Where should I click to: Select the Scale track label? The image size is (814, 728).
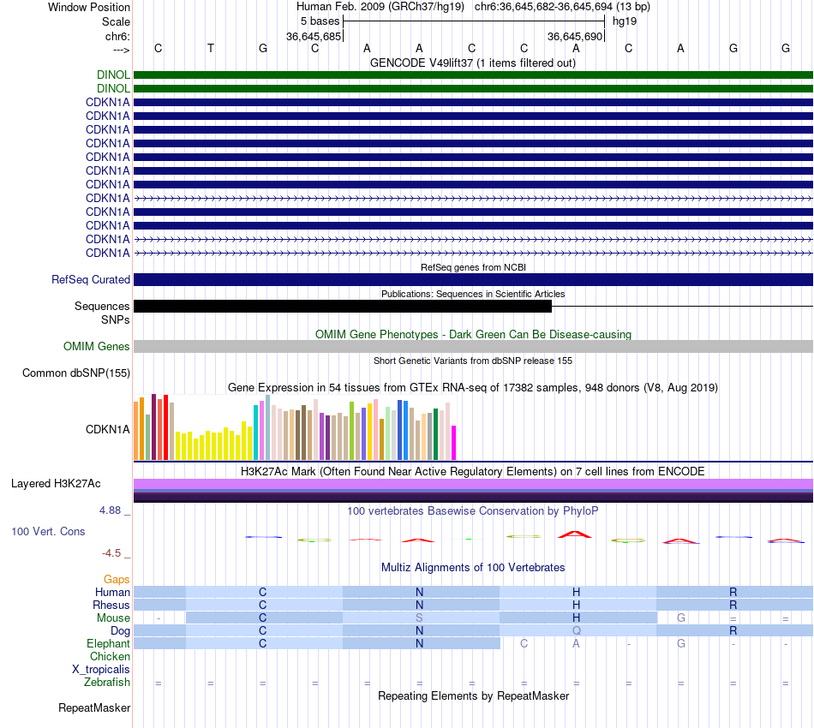click(116, 21)
